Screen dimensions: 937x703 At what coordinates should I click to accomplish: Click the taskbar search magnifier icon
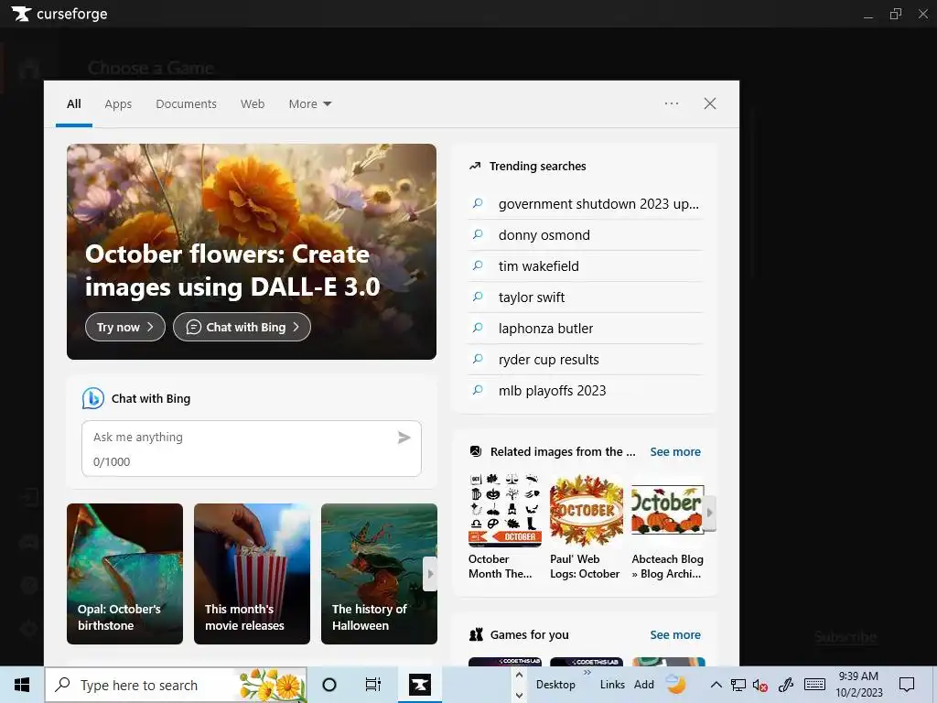63,685
